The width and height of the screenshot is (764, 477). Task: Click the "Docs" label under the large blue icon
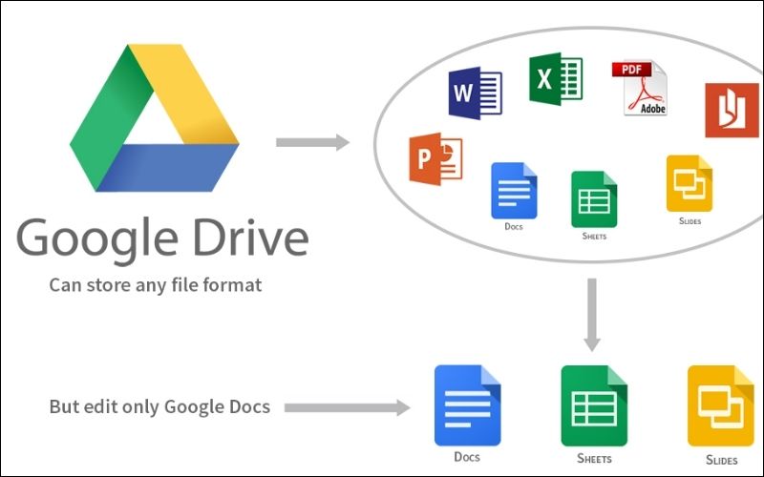467,459
